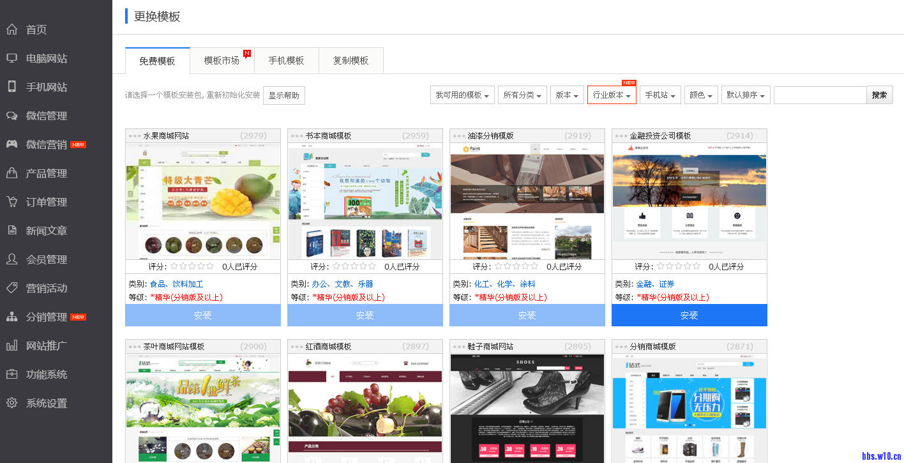This screenshot has width=904, height=463.
Task: Click the gear icon for 系统设置
Action: coord(11,403)
